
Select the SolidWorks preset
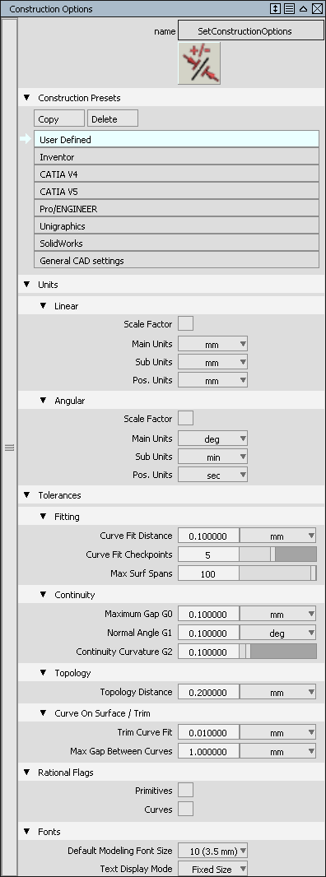click(176, 244)
